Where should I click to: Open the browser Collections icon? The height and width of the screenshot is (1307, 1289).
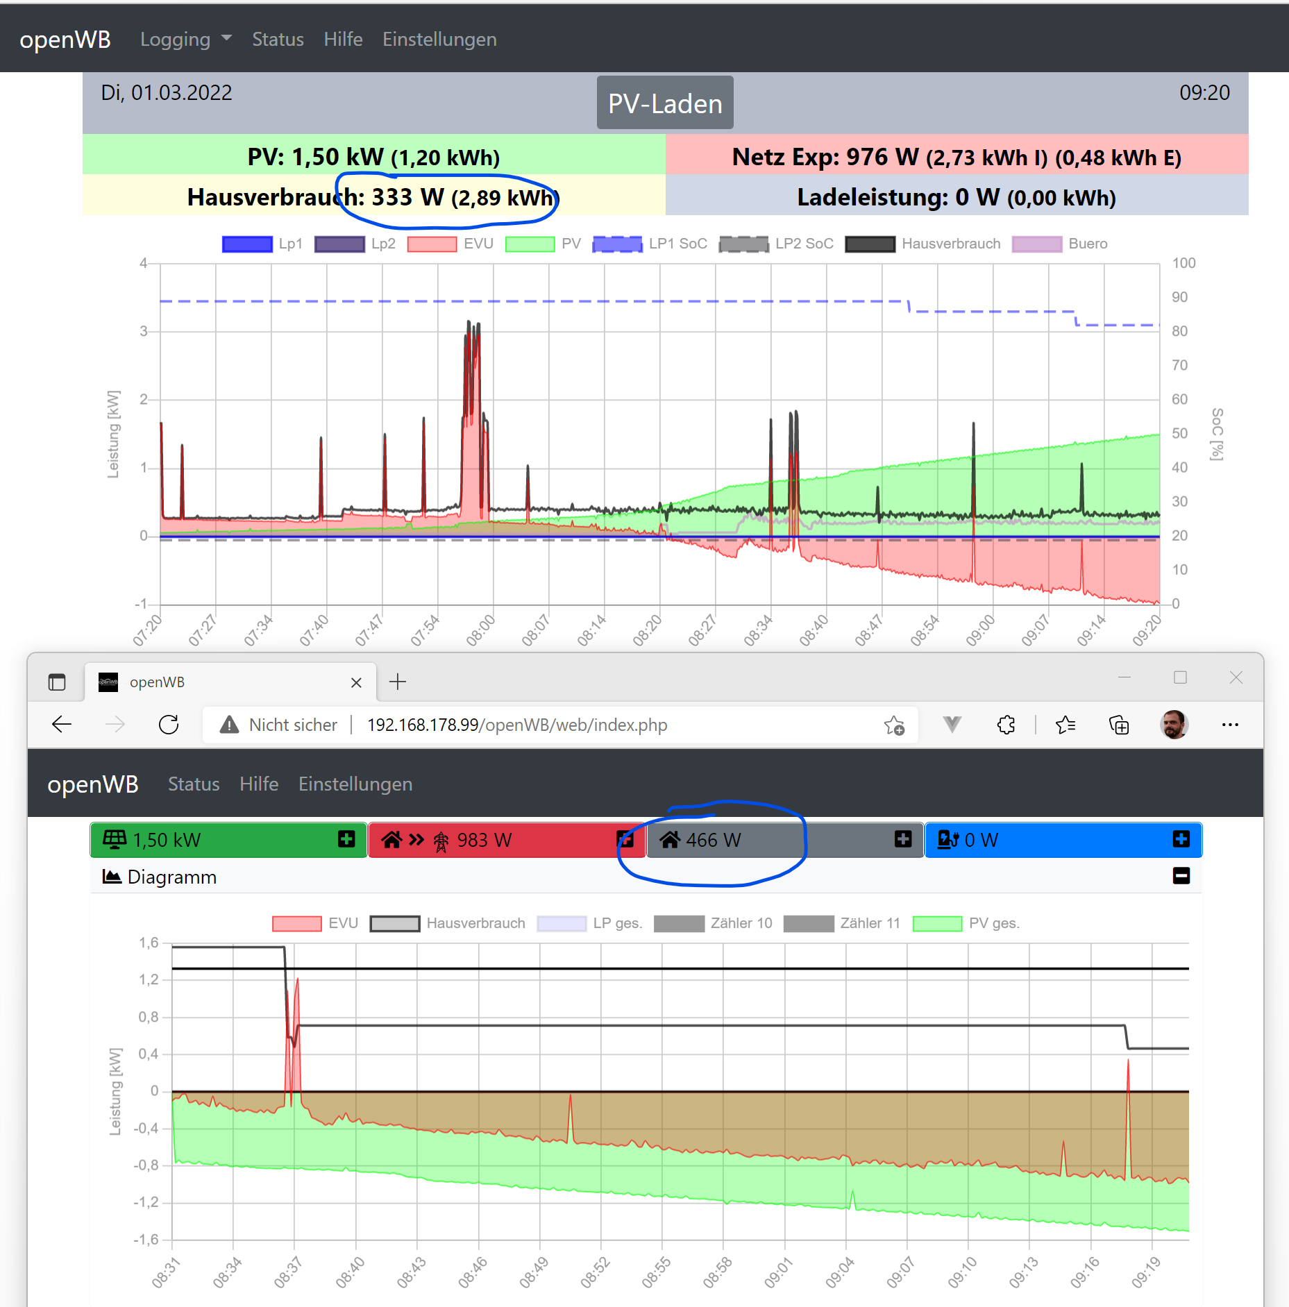[1119, 725]
